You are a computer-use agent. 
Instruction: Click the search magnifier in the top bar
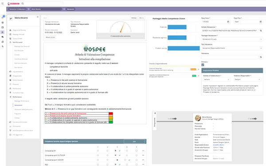23,4
